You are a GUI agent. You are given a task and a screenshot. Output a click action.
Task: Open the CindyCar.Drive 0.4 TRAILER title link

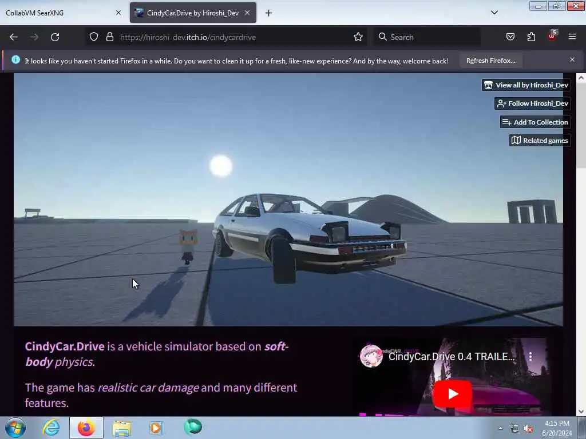452,357
